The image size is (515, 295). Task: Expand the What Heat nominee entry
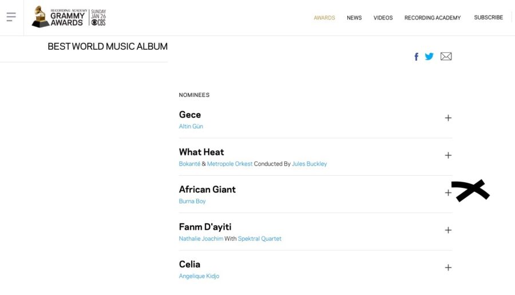point(448,155)
